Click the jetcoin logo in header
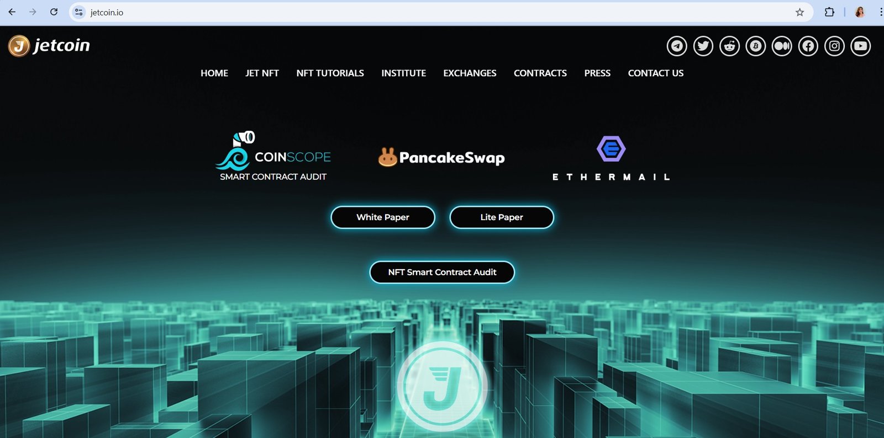884x438 pixels. 49,45
